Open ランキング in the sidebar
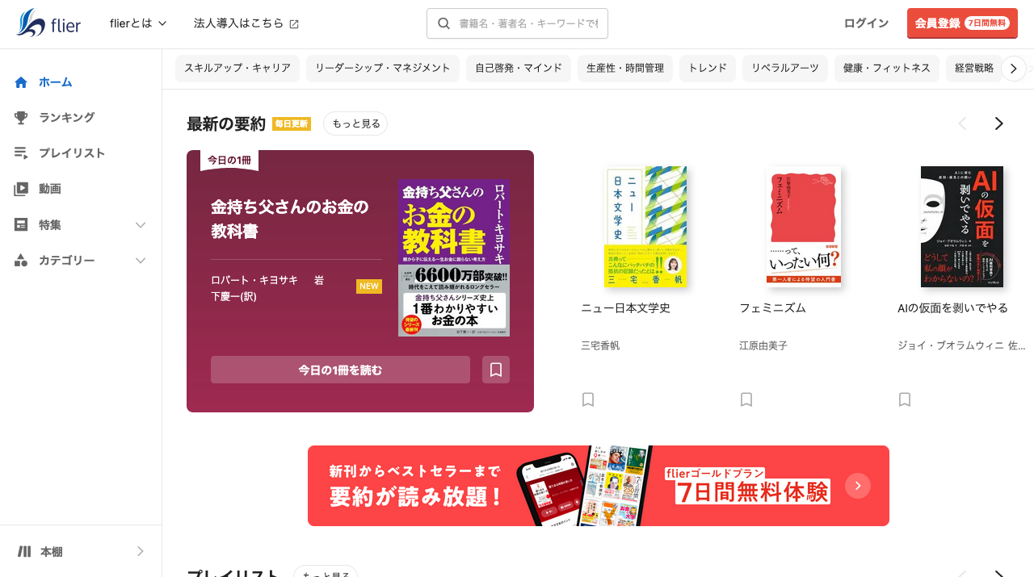 click(81, 118)
